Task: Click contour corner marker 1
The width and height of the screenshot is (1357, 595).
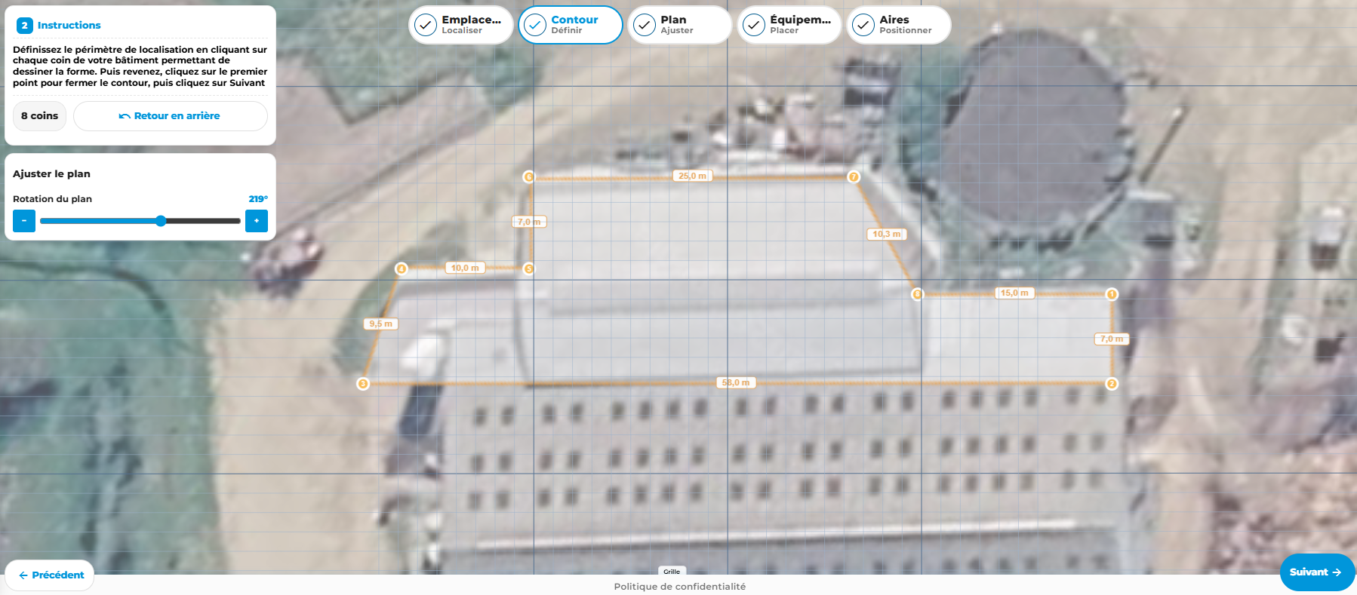Action: coord(1112,294)
